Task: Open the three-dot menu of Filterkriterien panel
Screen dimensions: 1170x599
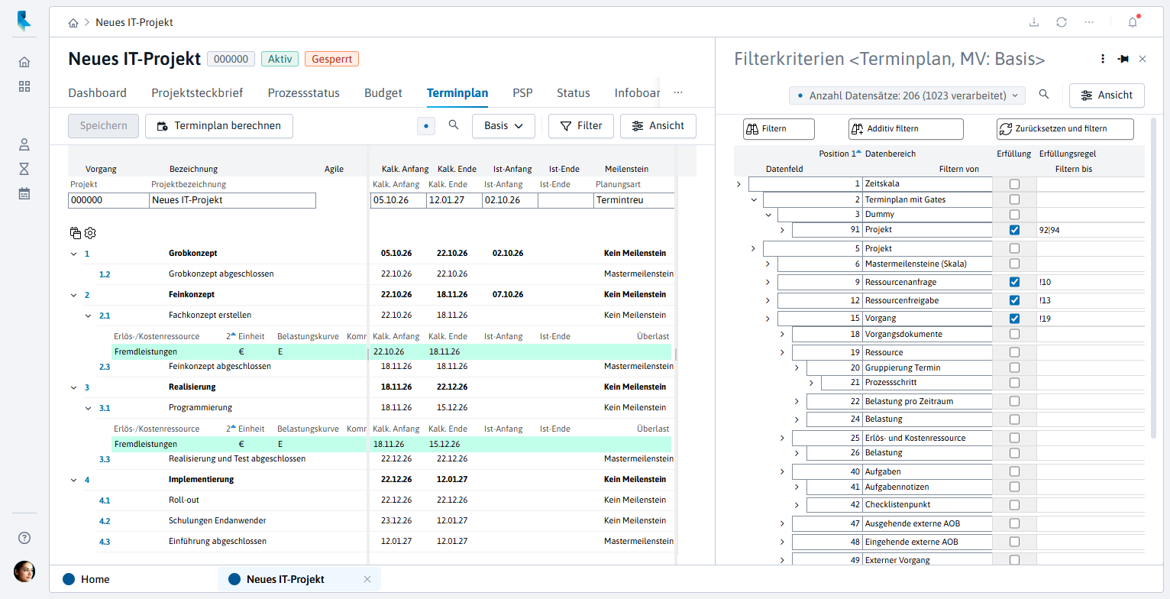Action: [1102, 59]
